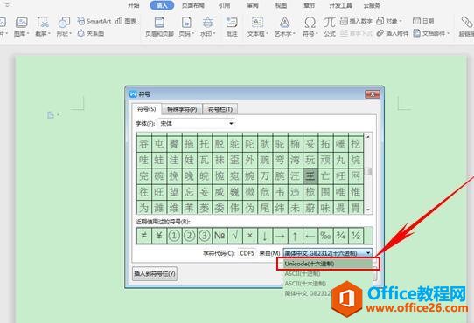Insert a 图表 chart

click(126, 21)
